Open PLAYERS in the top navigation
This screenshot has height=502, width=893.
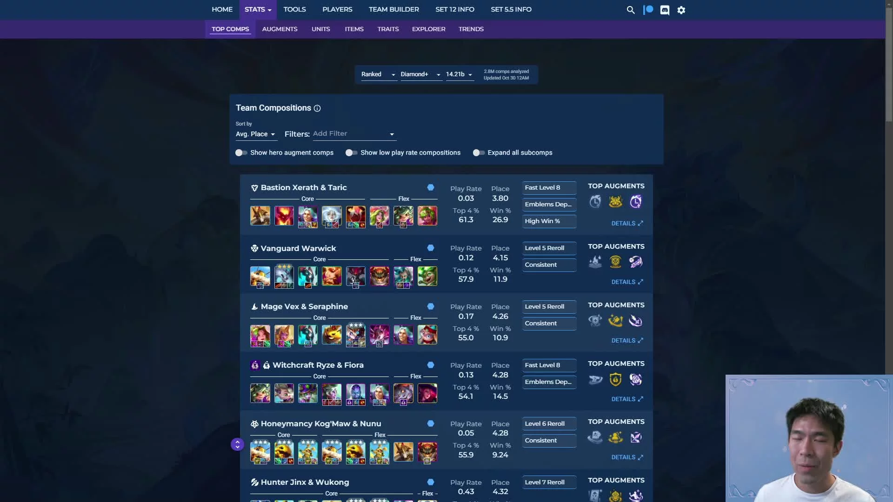337,10
